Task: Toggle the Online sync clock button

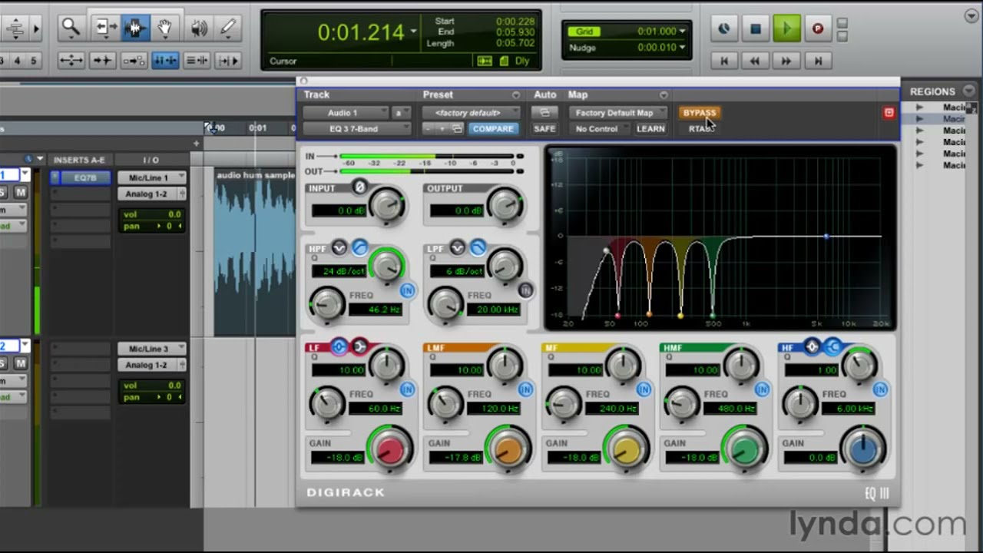Action: [723, 29]
